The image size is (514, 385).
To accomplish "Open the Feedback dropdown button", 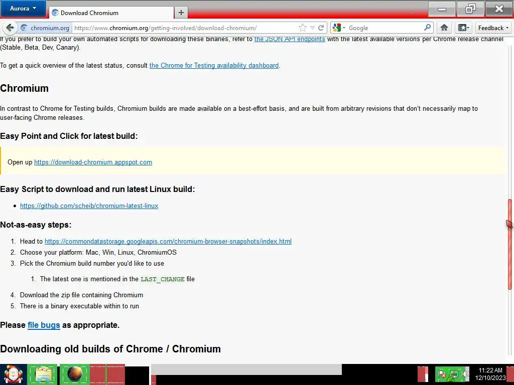I will coord(493,28).
